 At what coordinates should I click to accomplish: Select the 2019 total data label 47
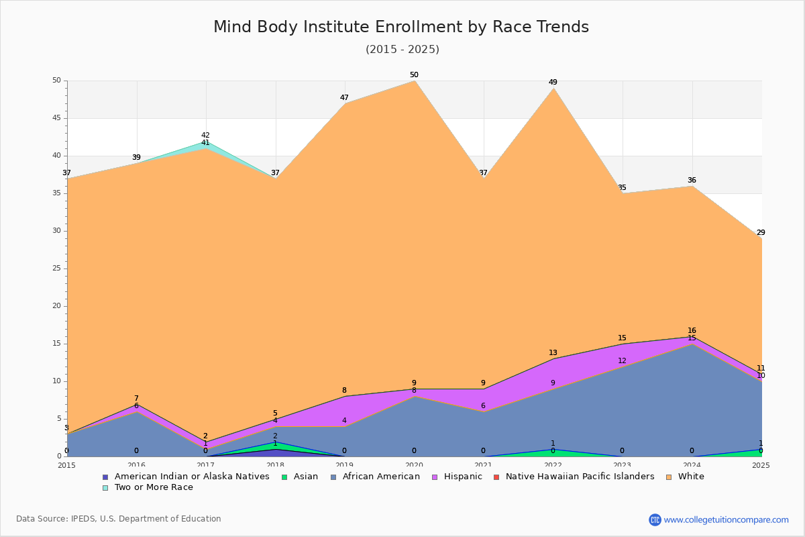click(x=344, y=98)
